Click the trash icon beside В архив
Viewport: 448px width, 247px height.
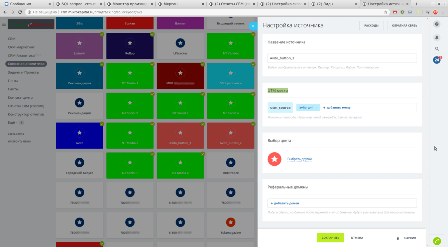398,238
